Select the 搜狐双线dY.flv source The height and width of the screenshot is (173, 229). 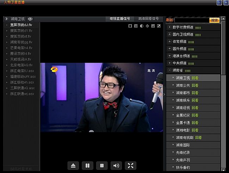coord(21,31)
